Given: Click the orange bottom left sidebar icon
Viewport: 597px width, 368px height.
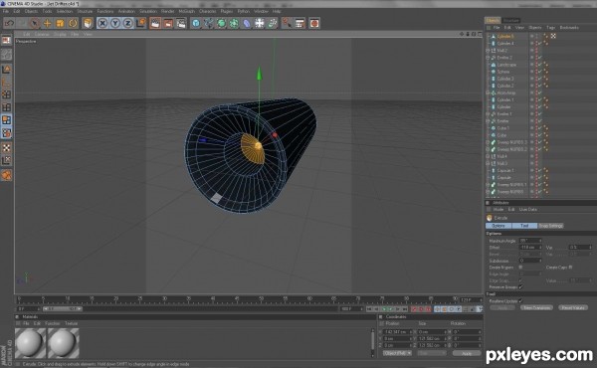Looking at the screenshot, I should coord(7,175).
